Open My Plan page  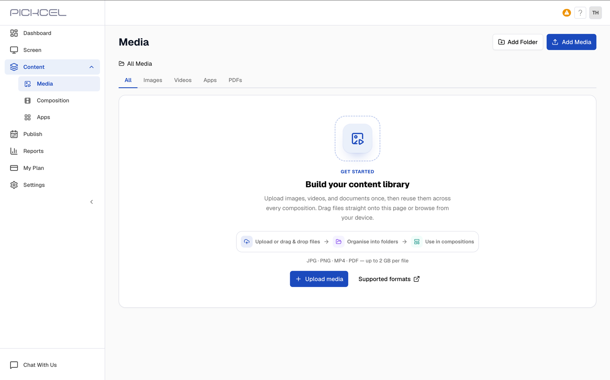(52, 168)
